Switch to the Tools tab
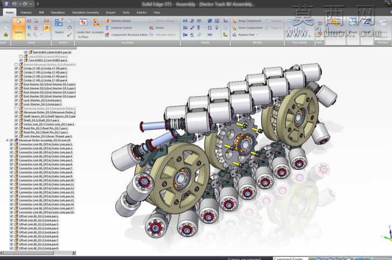The width and height of the screenshot is (392, 260). [x=126, y=12]
